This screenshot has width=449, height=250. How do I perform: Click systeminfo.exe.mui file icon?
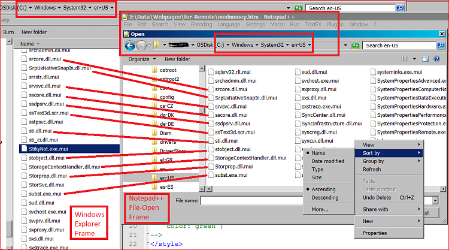click(373, 72)
